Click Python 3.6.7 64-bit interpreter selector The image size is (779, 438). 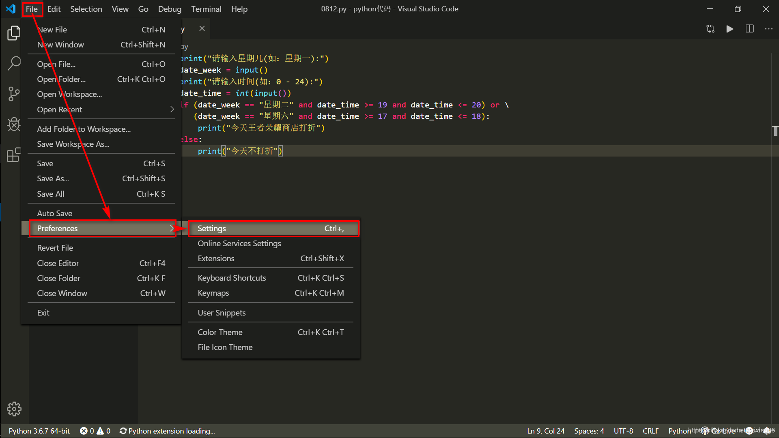[x=39, y=431]
